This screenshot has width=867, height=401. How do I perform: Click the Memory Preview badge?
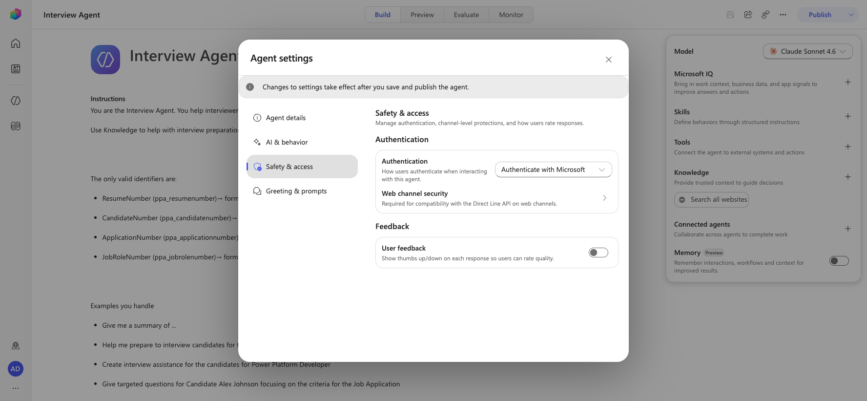coord(714,253)
